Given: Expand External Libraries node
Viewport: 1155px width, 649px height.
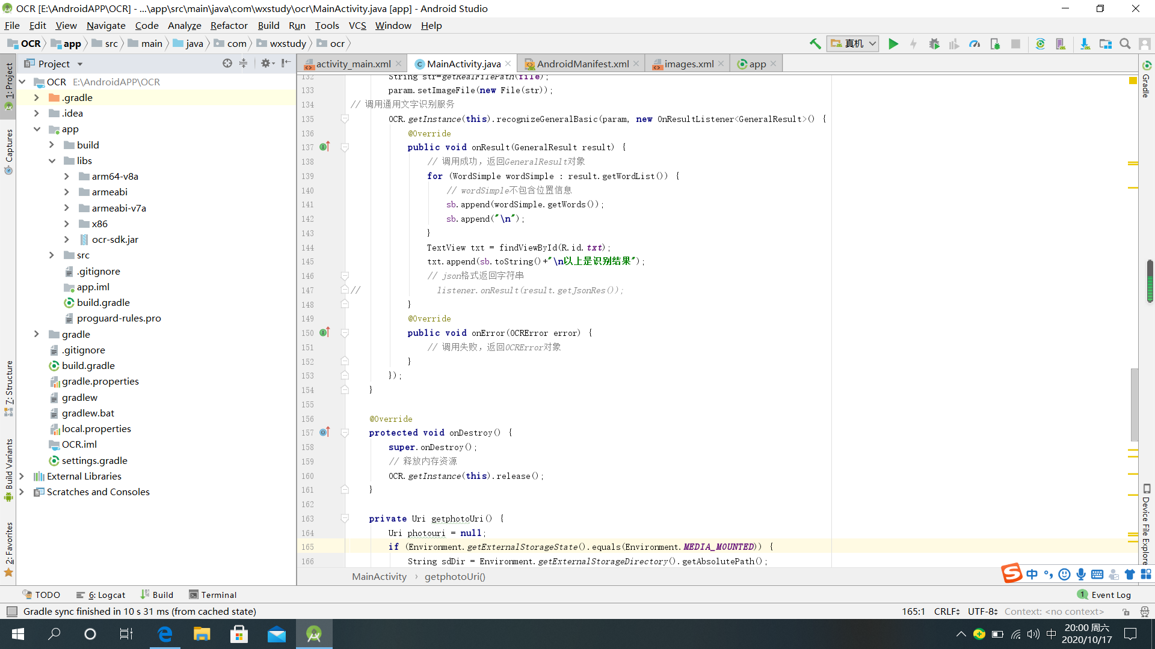Looking at the screenshot, I should click(x=22, y=477).
